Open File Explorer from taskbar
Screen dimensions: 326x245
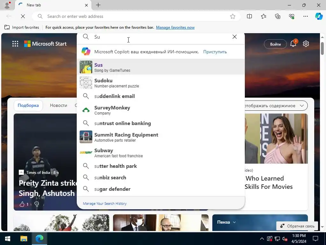pos(24,239)
